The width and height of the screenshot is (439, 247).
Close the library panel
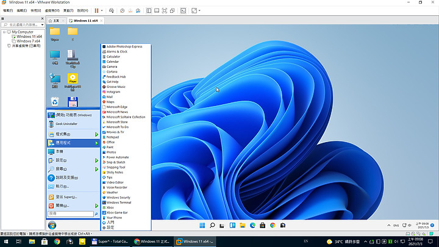point(42,18)
